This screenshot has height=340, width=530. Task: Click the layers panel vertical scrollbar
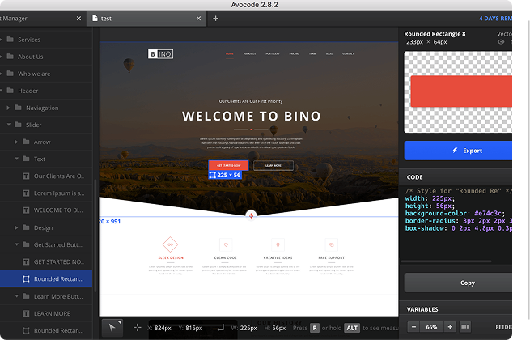95,235
